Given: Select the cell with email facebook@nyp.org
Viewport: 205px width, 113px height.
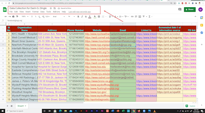Looking at the screenshot, I should 123,45.
